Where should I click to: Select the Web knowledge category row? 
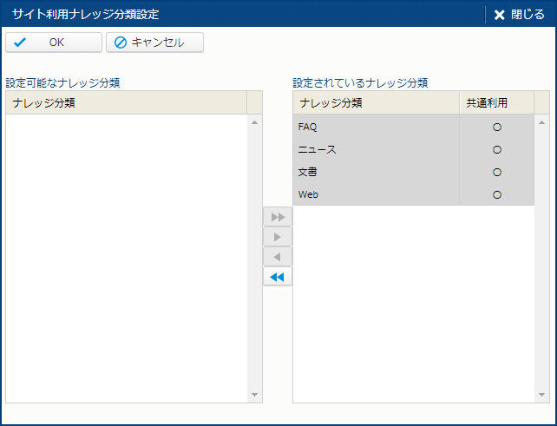[376, 194]
